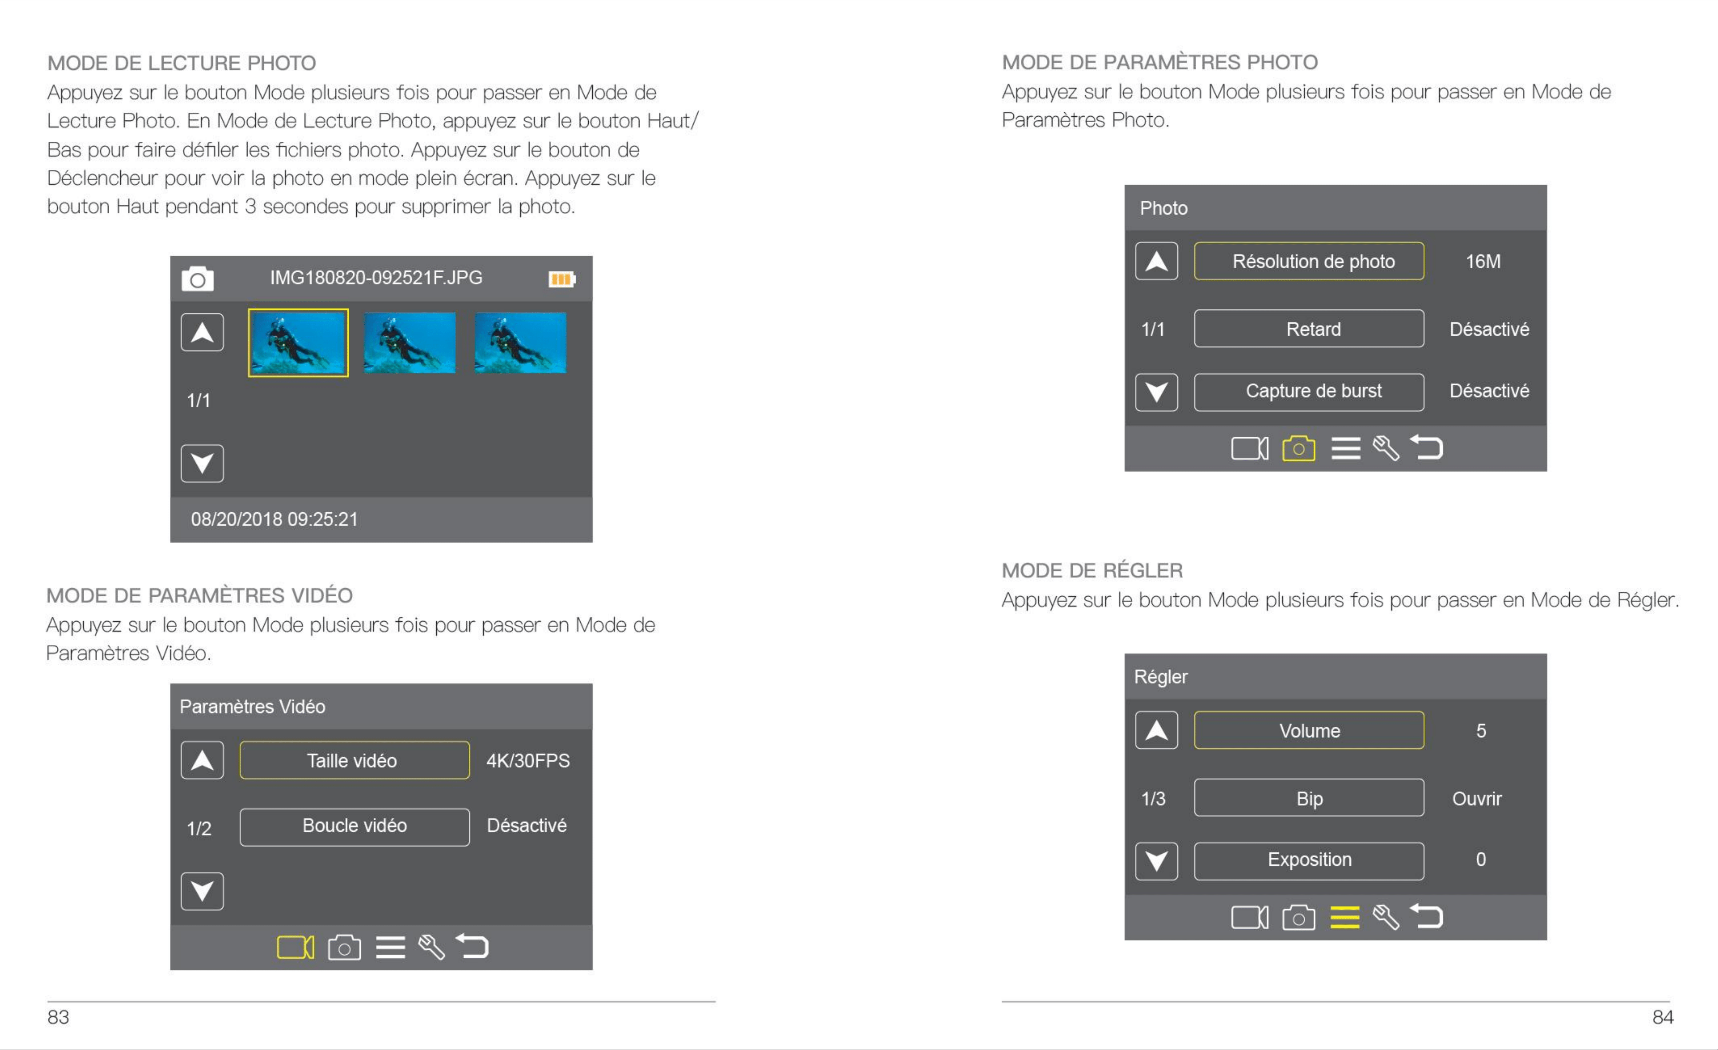The width and height of the screenshot is (1718, 1050).
Task: Click the video camera icon in the Régler bar
Action: click(1249, 918)
